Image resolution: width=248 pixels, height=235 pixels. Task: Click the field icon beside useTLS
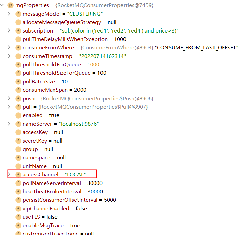18,217
